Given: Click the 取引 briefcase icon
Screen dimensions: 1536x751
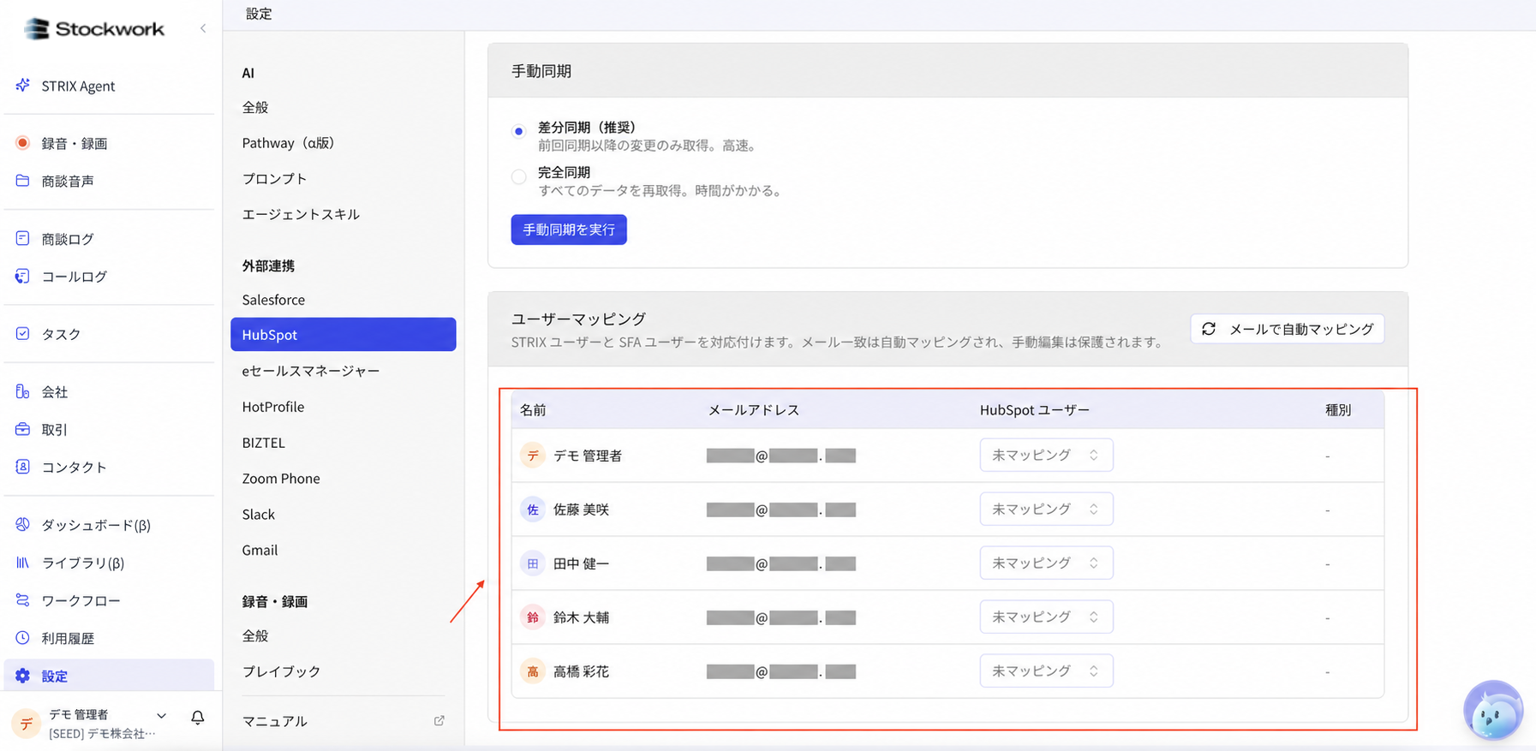Looking at the screenshot, I should pyautogui.click(x=23, y=429).
